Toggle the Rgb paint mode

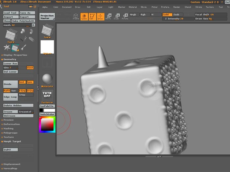145,14
